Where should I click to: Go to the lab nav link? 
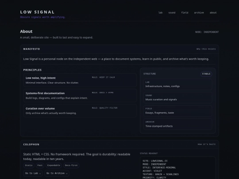pos(160,13)
